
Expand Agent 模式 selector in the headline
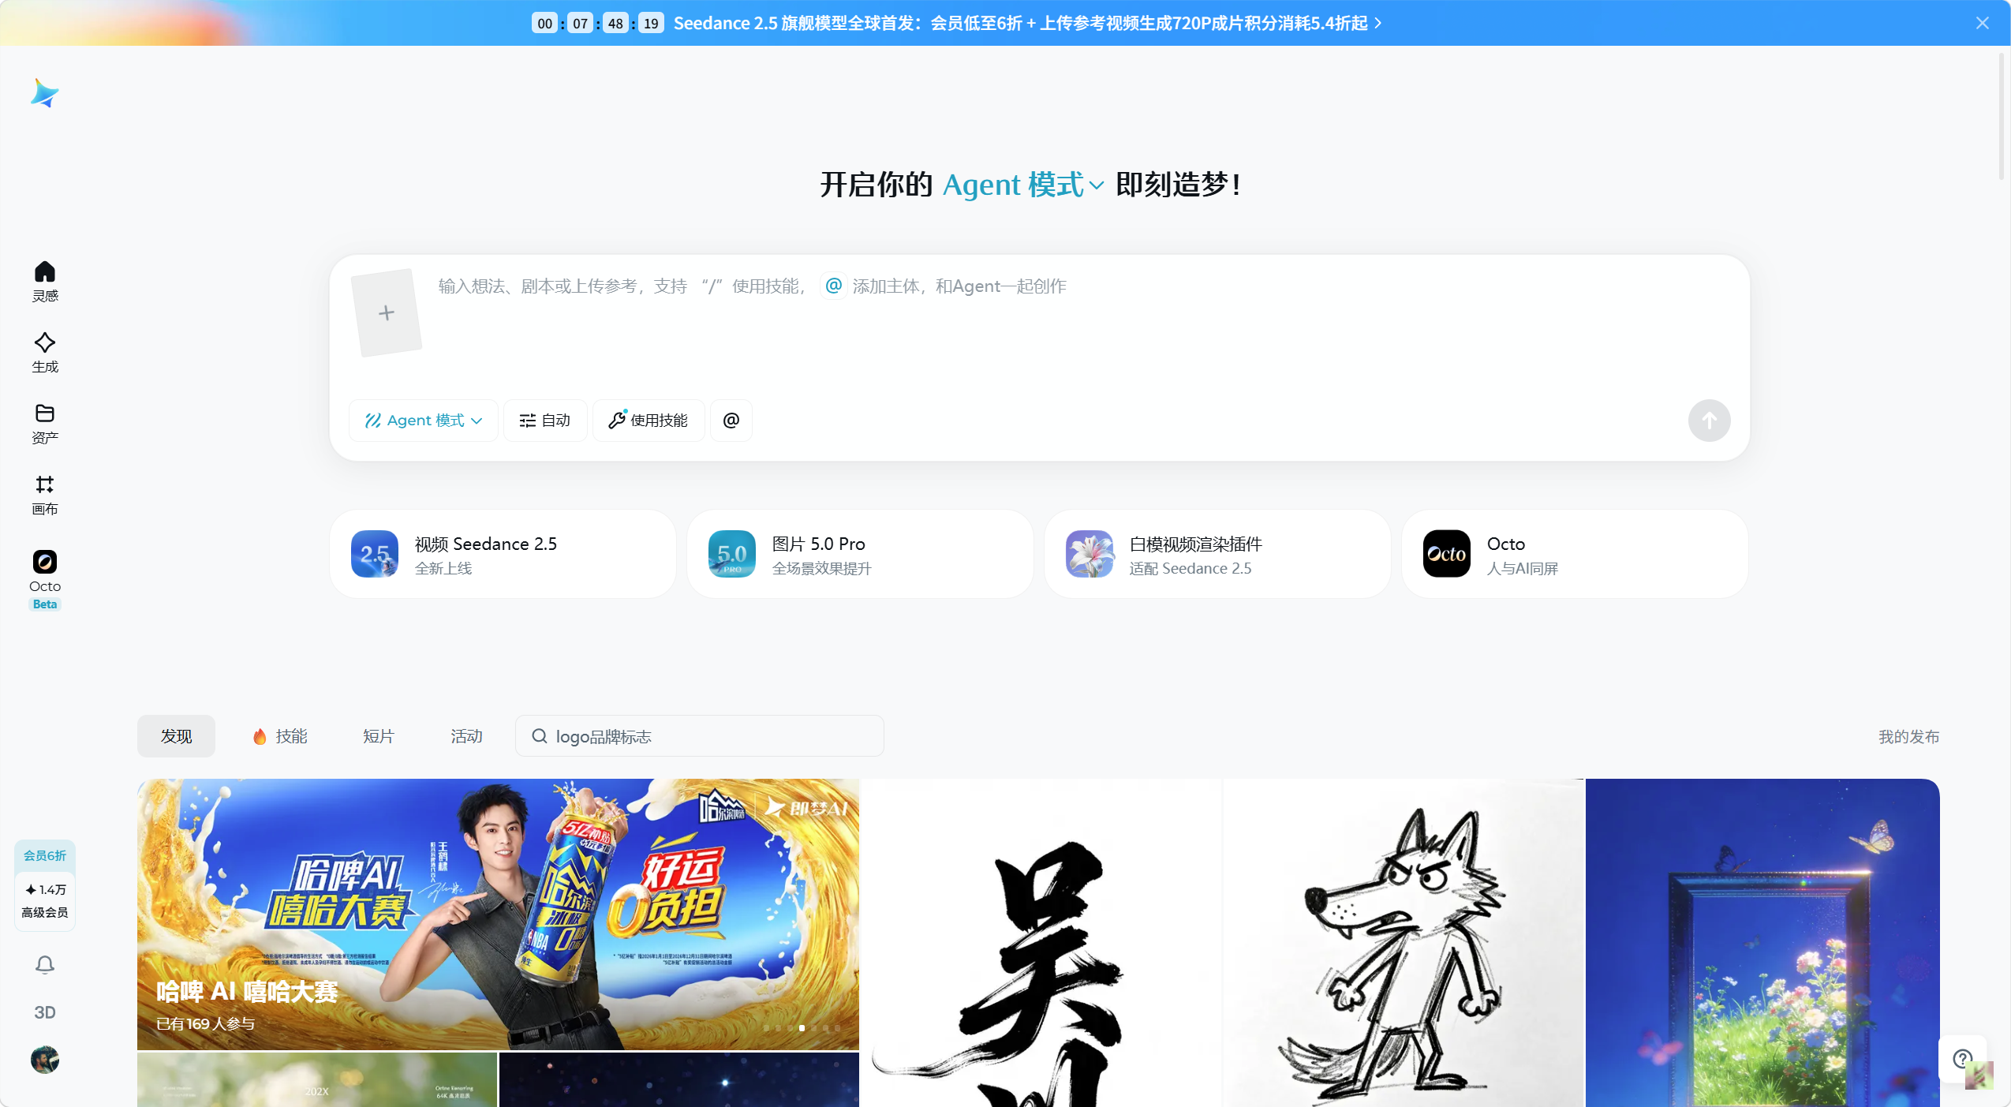[x=1023, y=185]
